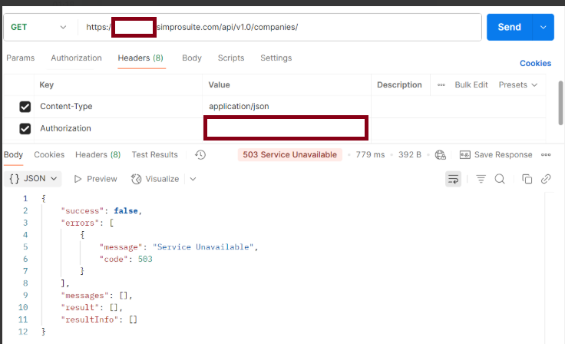Uncheck the Authorization header
Screen dimensions: 565x344
pyautogui.click(x=25, y=129)
